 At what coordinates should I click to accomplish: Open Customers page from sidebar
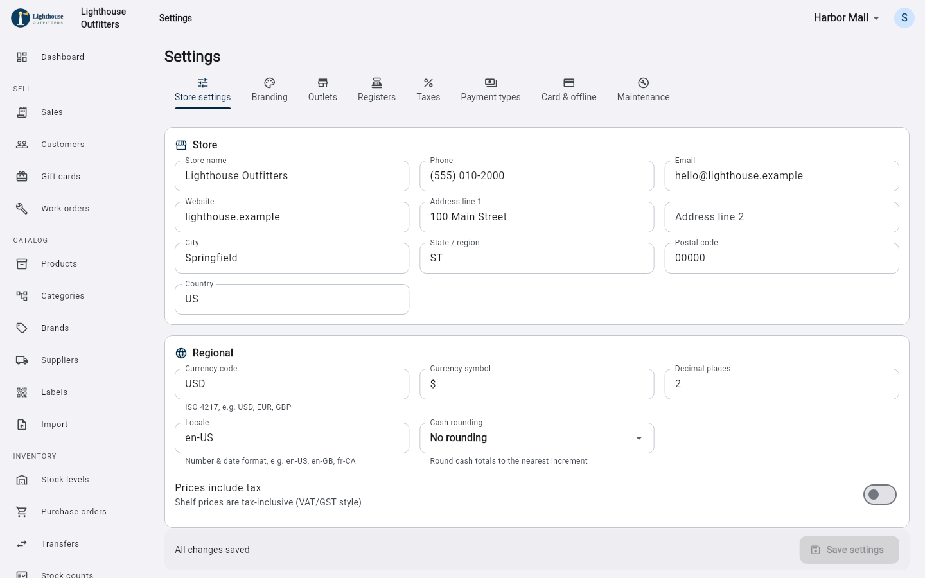coord(77,144)
